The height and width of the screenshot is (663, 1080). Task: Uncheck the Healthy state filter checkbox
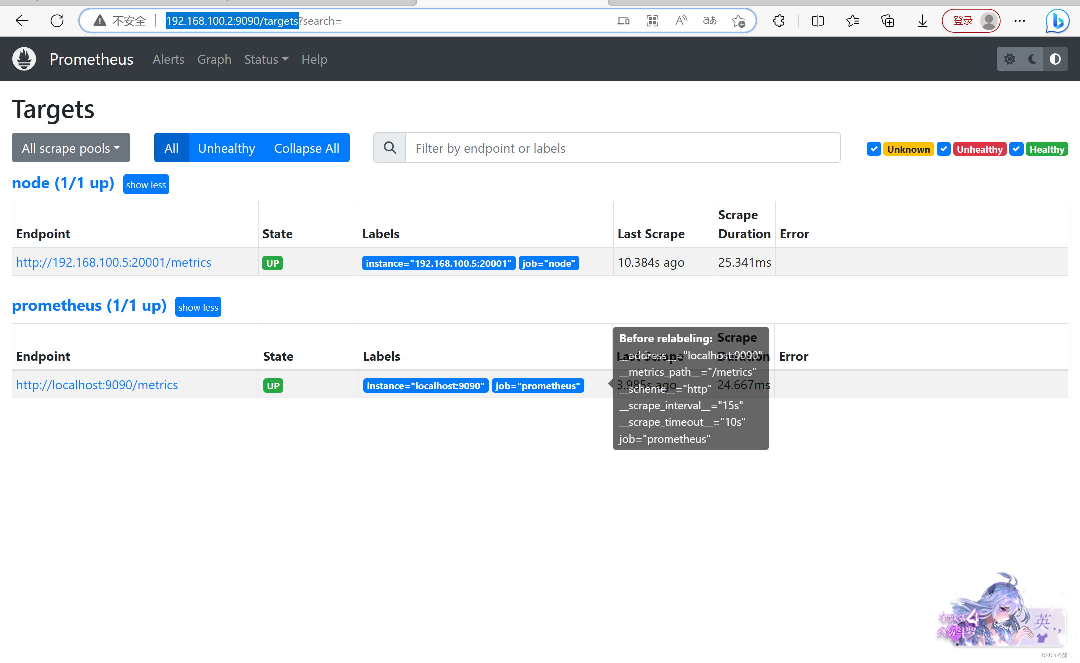click(1016, 149)
